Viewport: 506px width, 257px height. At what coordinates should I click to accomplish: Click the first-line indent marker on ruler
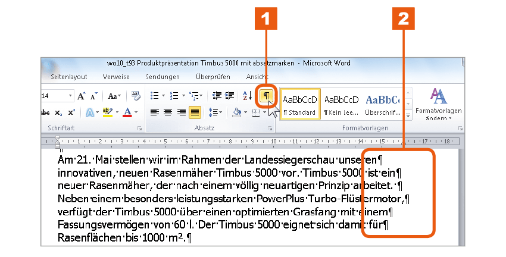(x=57, y=139)
